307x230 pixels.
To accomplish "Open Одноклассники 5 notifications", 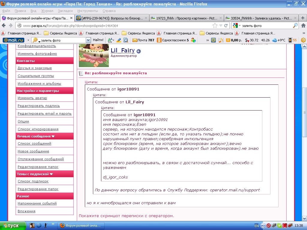I will click(x=173, y=40).
